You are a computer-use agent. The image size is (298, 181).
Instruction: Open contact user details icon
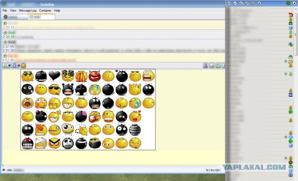click(205, 66)
